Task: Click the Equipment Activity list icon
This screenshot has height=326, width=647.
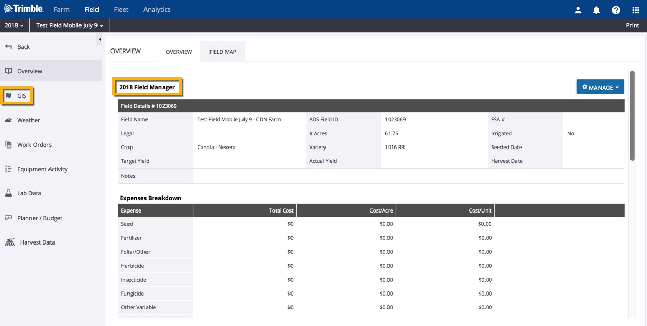Action: click(8, 169)
